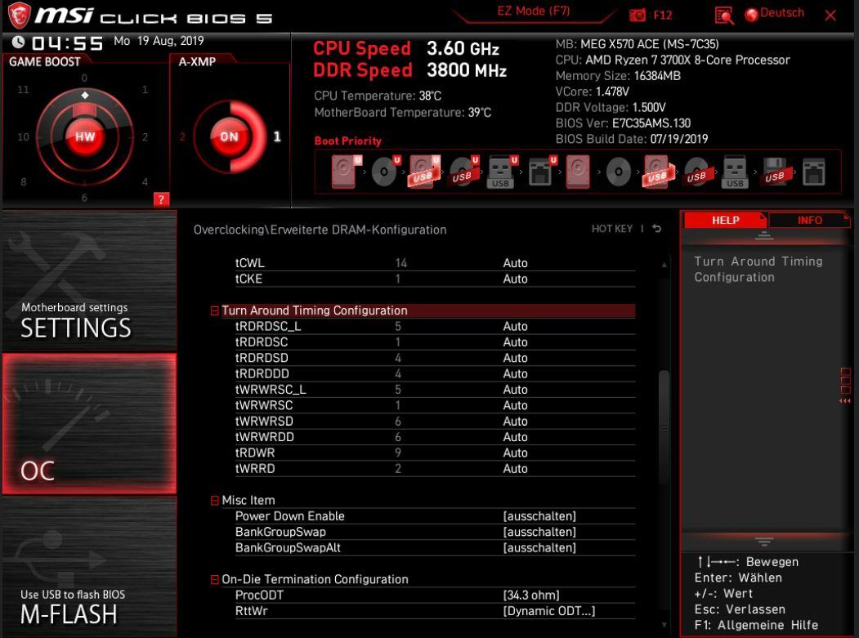Take a screenshot with the F12 camera icon
This screenshot has width=859, height=638.
coord(638,16)
